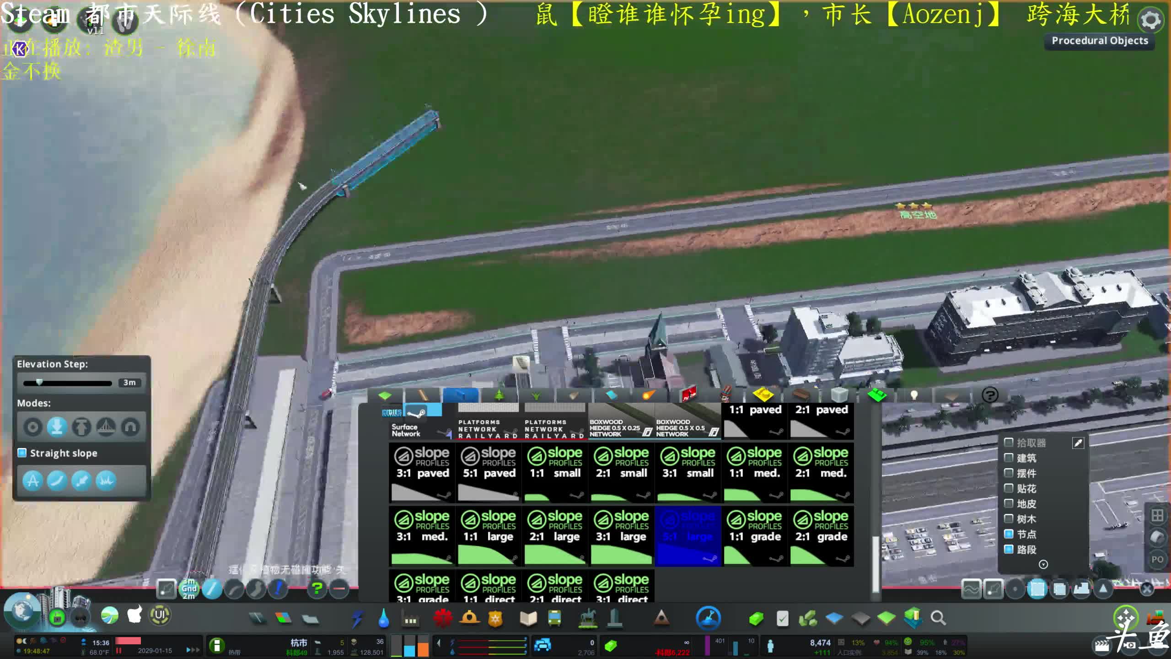Expand the filter panel down arrow
Viewport: 1171px width, 659px height.
point(1043,564)
